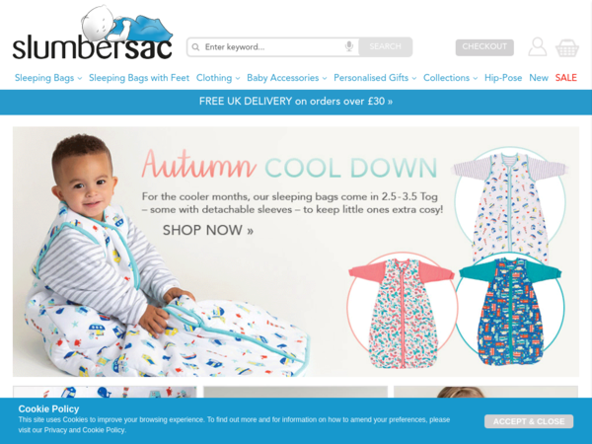Screen dimensions: 592x444
Task: Expand the Clothing dropdown menu
Action: [x=218, y=78]
